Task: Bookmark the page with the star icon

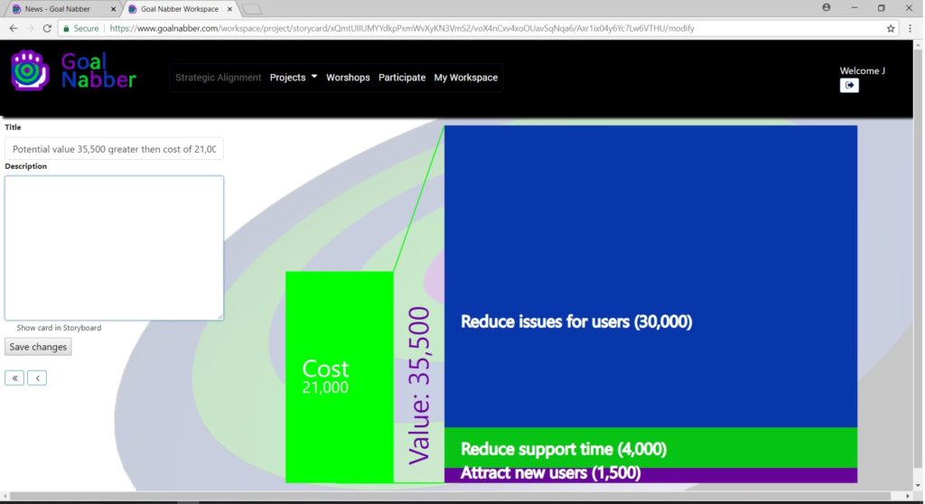Action: pos(891,28)
